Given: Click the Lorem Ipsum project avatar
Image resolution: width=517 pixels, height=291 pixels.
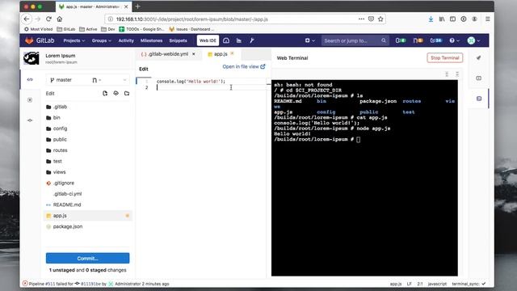Looking at the screenshot, I should tap(32, 58).
